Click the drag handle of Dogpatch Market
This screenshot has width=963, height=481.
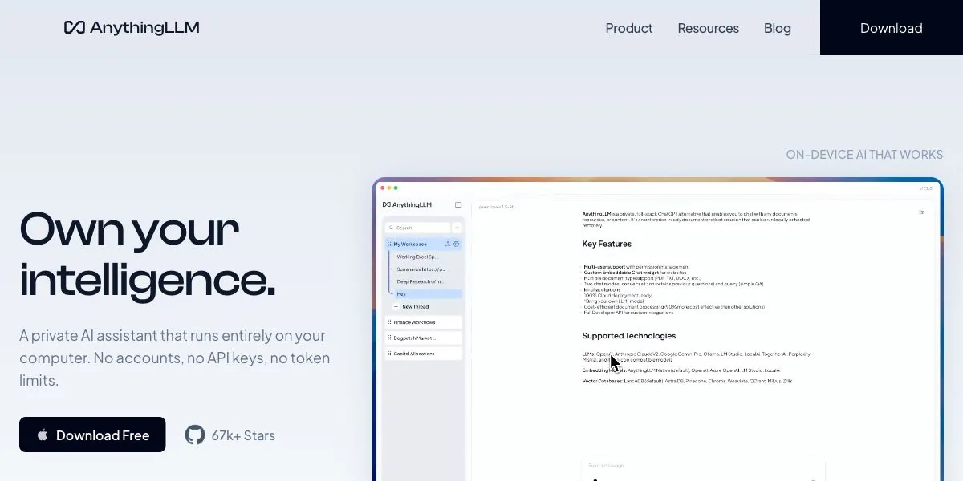(x=389, y=338)
